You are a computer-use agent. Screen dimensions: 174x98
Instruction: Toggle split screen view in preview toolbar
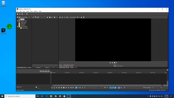coord(67,17)
